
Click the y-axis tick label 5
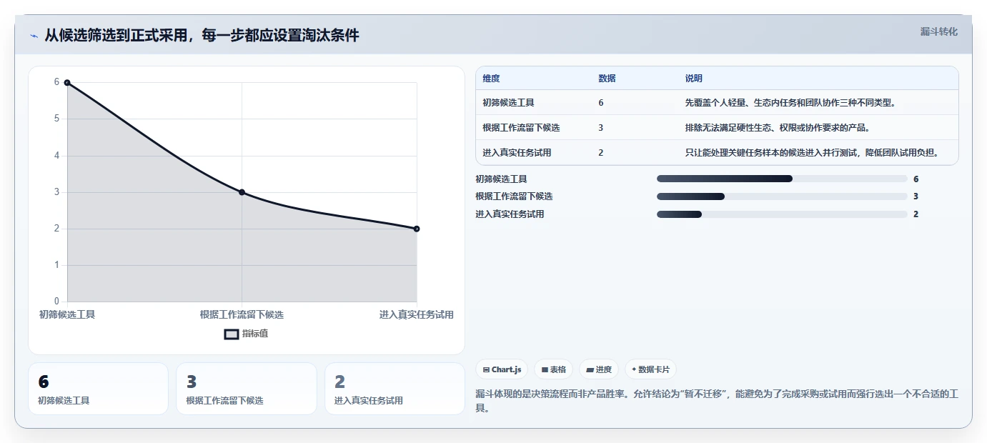coord(56,119)
